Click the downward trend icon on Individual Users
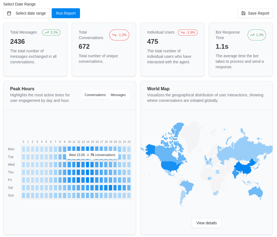This screenshot has height=237, width=277. tap(182, 32)
